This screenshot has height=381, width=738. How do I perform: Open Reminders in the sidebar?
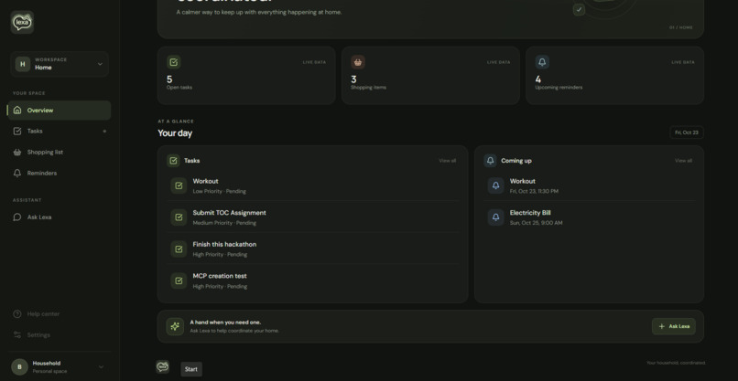tap(60, 173)
